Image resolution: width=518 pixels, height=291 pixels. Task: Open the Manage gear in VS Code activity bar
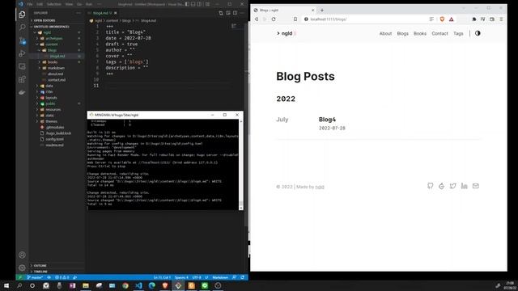coord(22,268)
